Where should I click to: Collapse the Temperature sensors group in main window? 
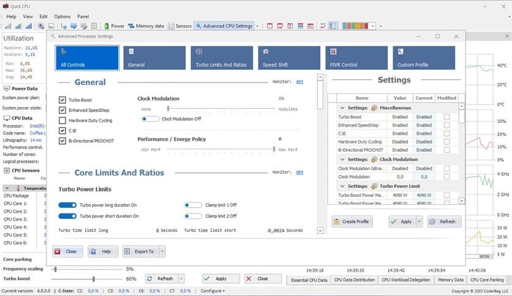click(x=7, y=188)
